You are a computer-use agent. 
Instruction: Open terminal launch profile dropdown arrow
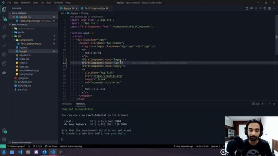[265, 104]
